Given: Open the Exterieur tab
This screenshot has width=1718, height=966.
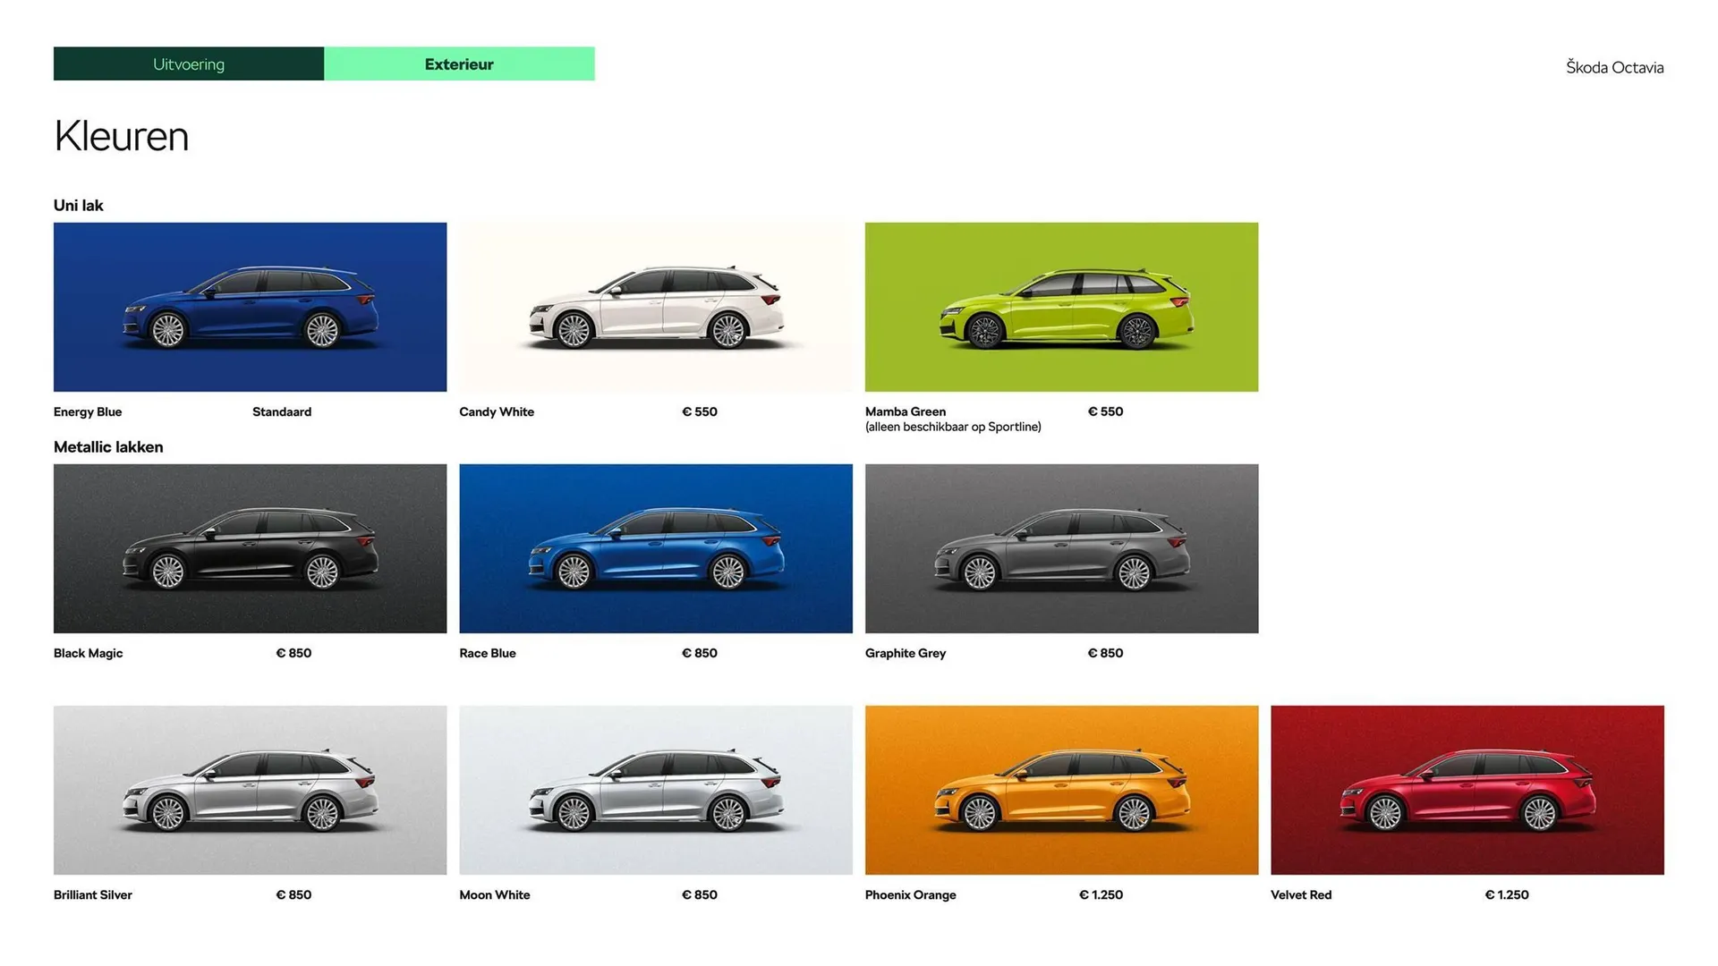Looking at the screenshot, I should tap(459, 64).
